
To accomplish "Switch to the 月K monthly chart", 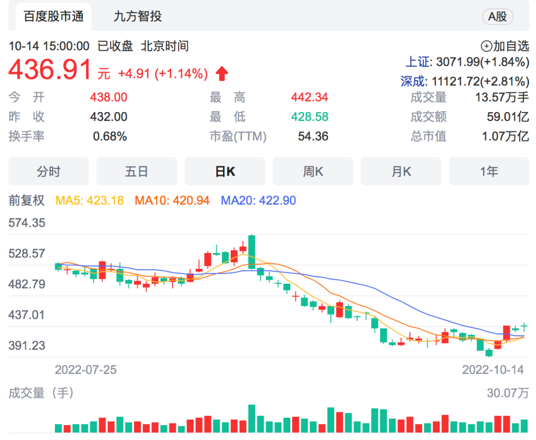I will pos(401,171).
